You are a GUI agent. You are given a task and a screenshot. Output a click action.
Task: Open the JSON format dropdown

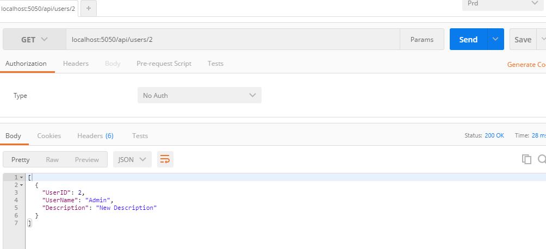coord(132,159)
